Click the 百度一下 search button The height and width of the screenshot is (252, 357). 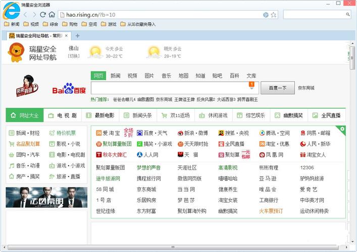click(x=278, y=88)
